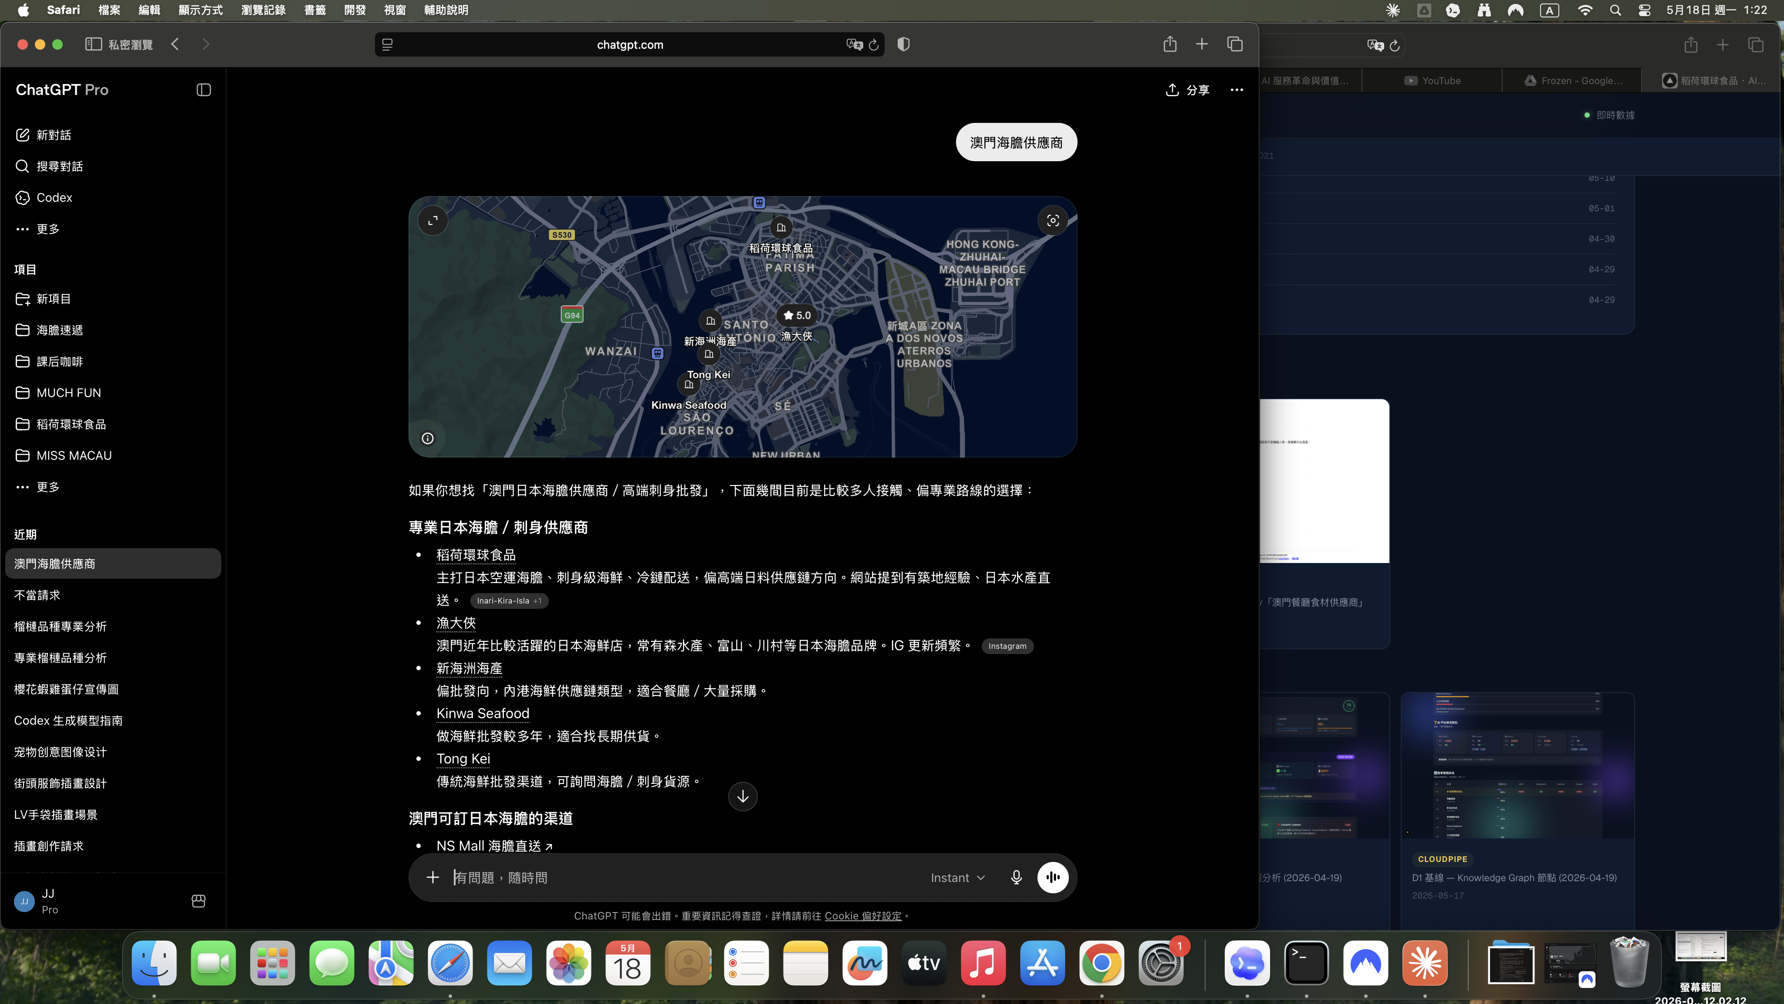Open the 瀏覽記錄 menu

coord(263,10)
